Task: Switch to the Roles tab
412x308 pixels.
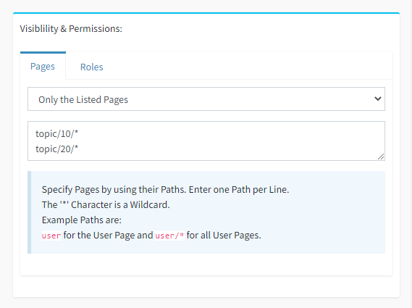Action: [92, 67]
